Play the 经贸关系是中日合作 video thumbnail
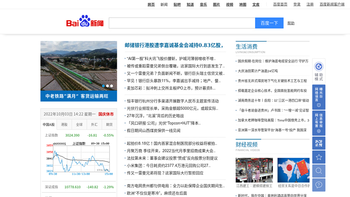This screenshot has width=350, height=197. (293, 170)
